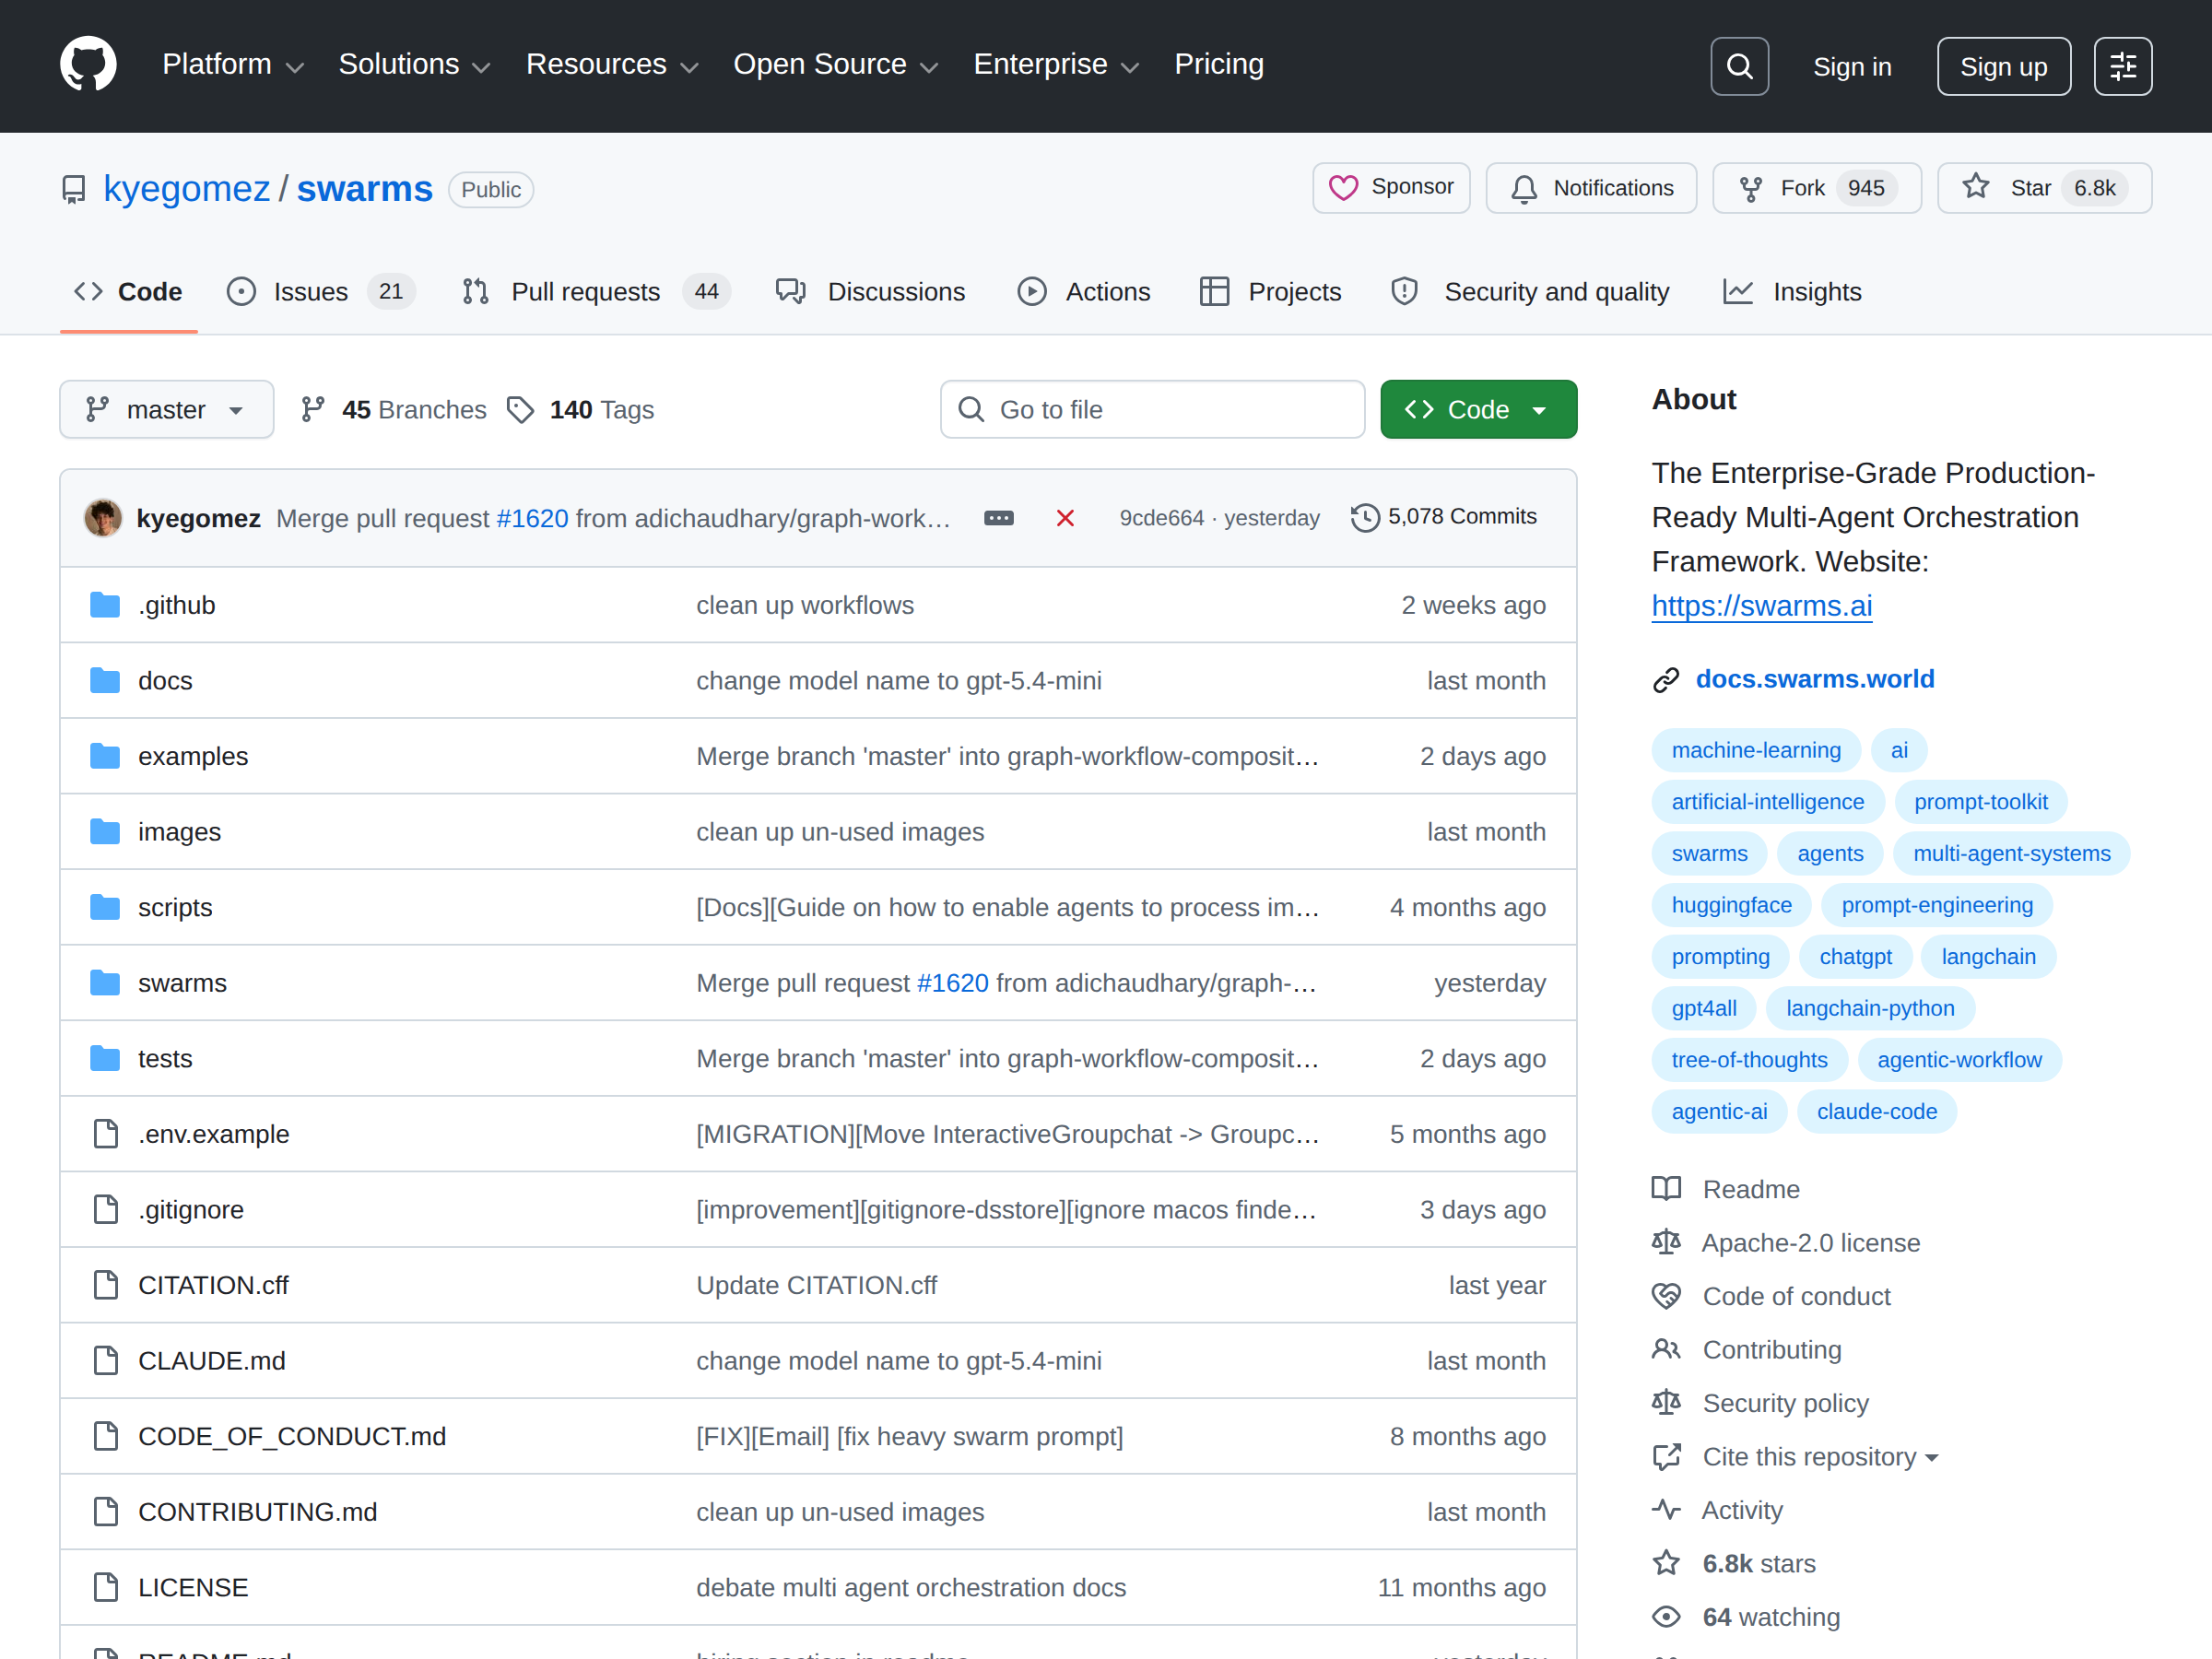This screenshot has height=1659, width=2212.
Task: Expand commit message ellipsis button
Action: coord(998,518)
